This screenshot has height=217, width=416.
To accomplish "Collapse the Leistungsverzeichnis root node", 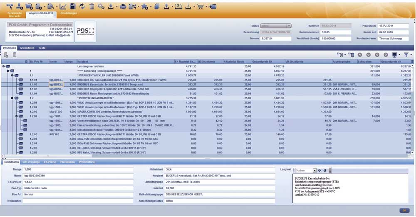I will tap(4, 66).
